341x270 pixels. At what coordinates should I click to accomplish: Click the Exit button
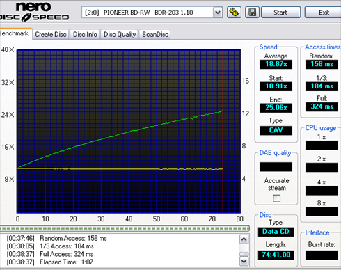tap(324, 13)
